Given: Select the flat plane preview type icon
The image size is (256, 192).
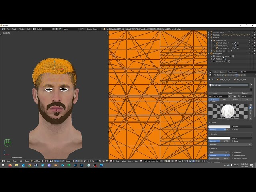Looking at the screenshot, I should pyautogui.click(x=251, y=105).
